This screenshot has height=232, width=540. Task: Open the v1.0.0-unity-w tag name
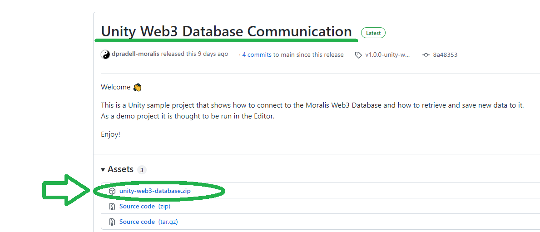[x=387, y=54]
